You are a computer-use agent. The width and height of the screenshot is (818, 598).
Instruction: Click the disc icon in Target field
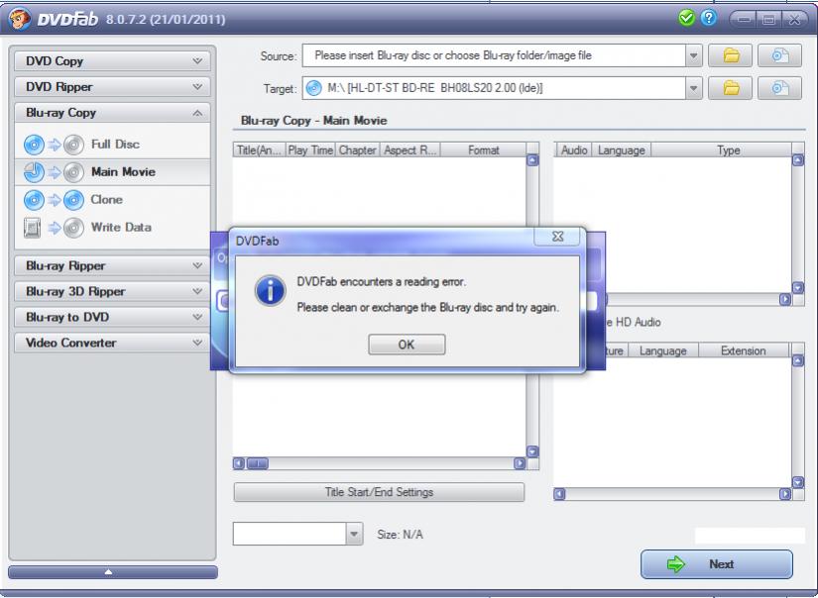tap(313, 88)
